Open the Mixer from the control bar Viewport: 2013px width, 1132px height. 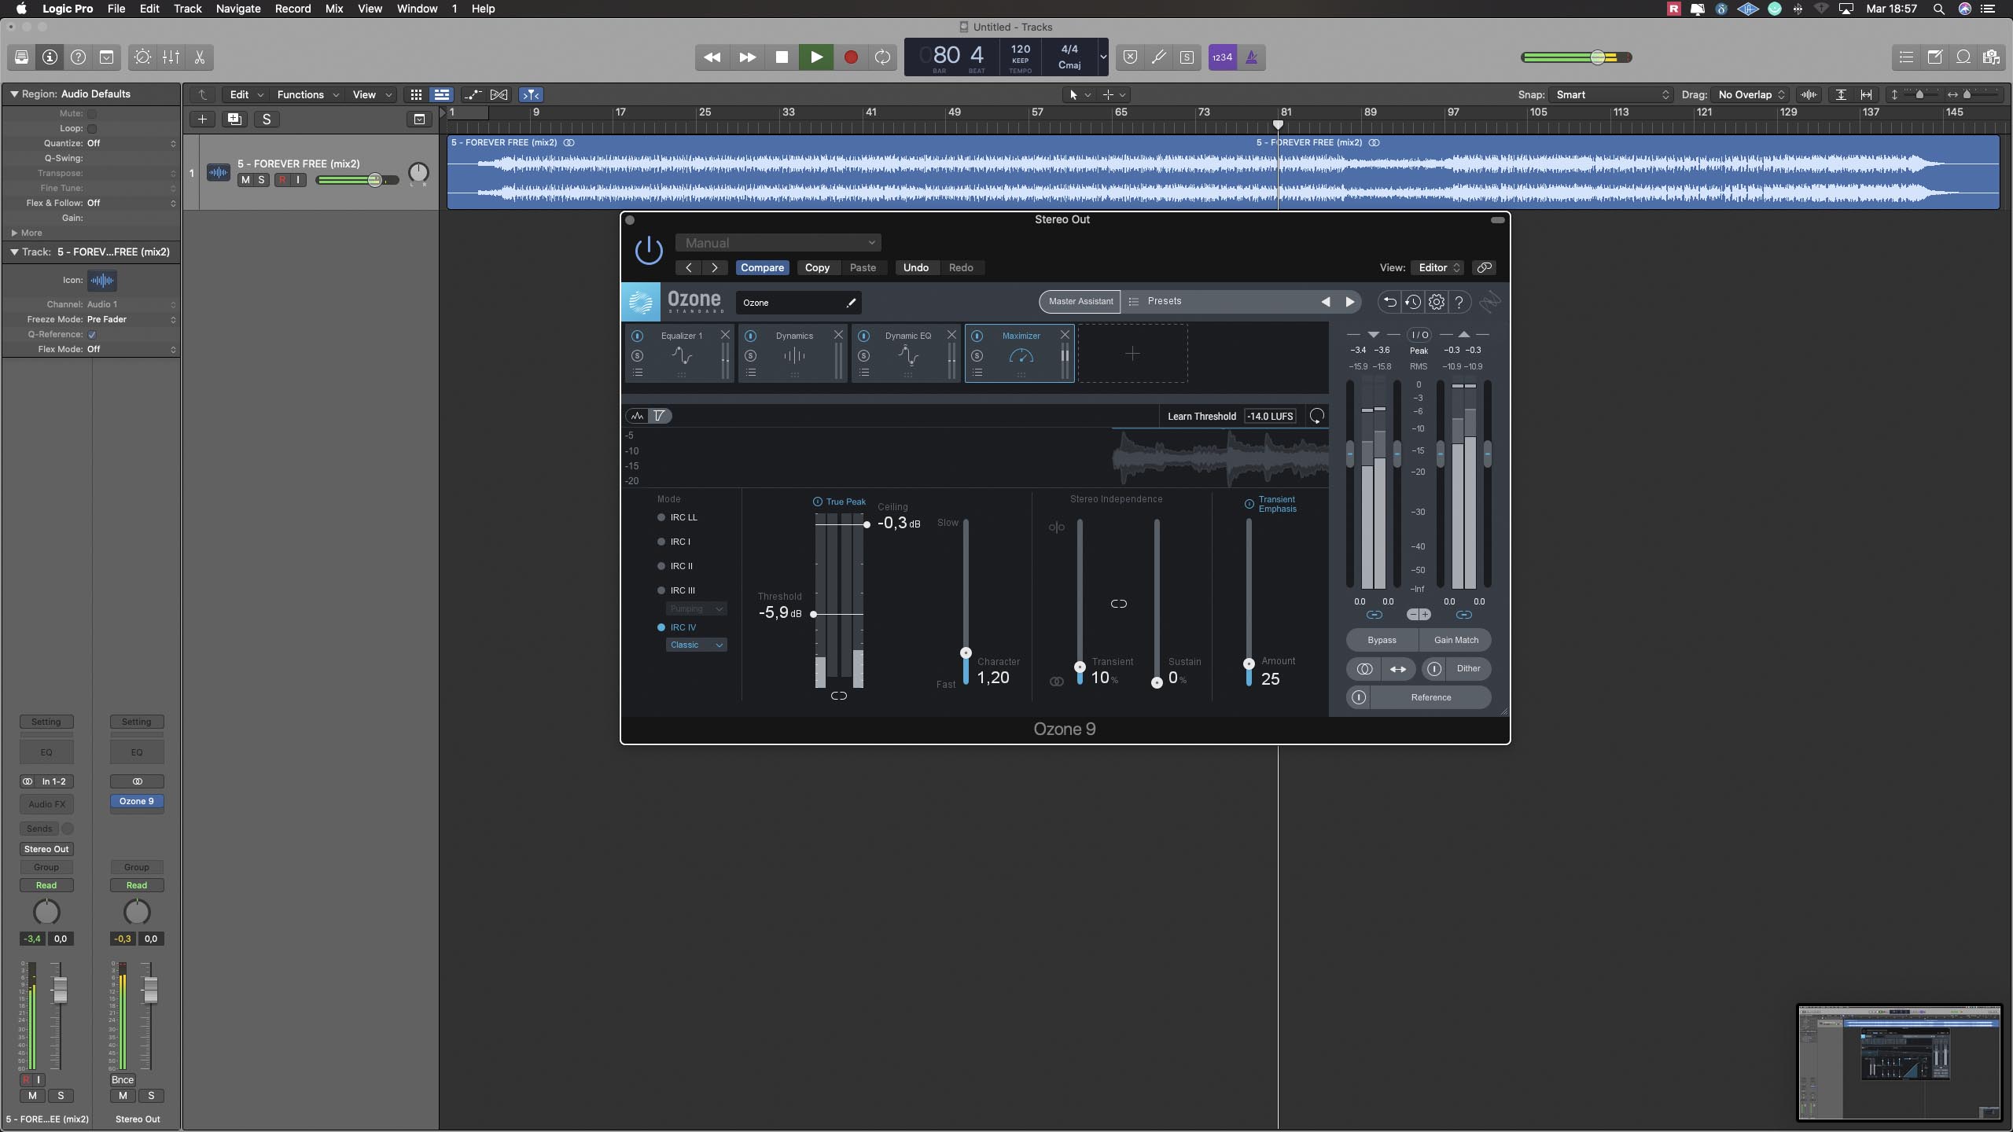click(171, 57)
